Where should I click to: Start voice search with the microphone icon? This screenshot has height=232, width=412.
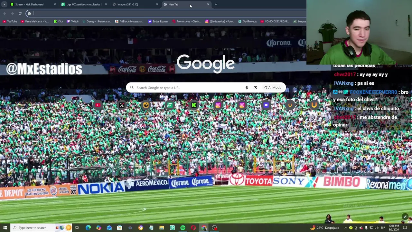point(247,88)
